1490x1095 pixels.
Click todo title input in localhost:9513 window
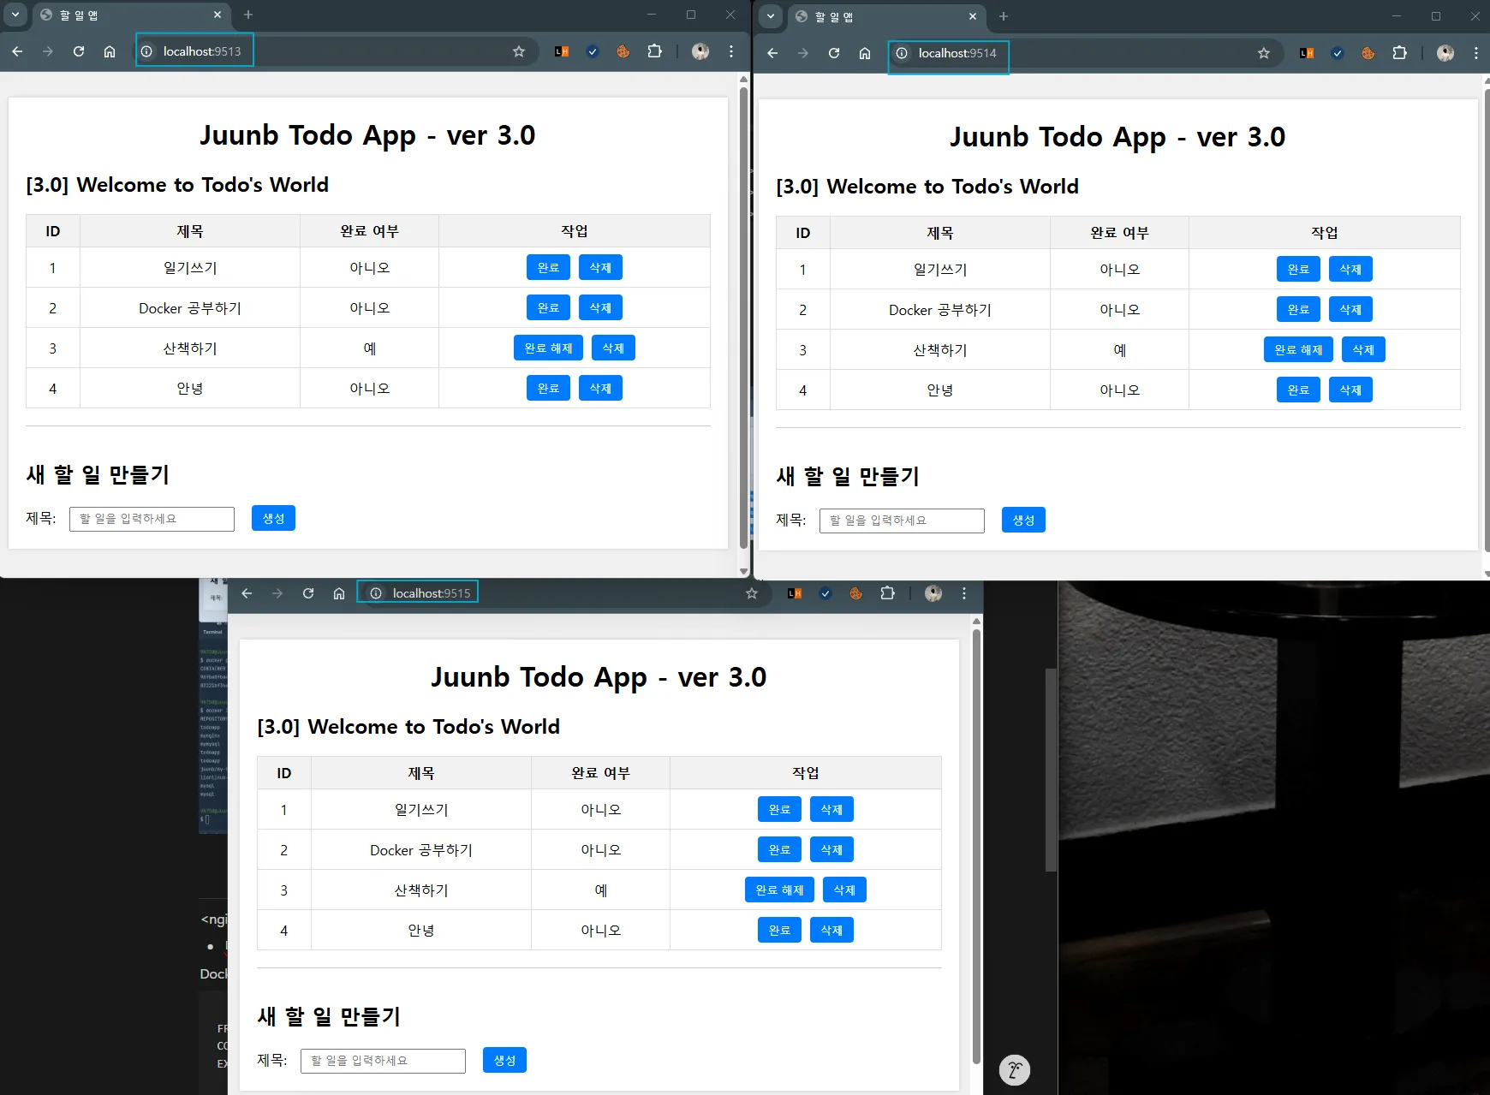(x=152, y=519)
